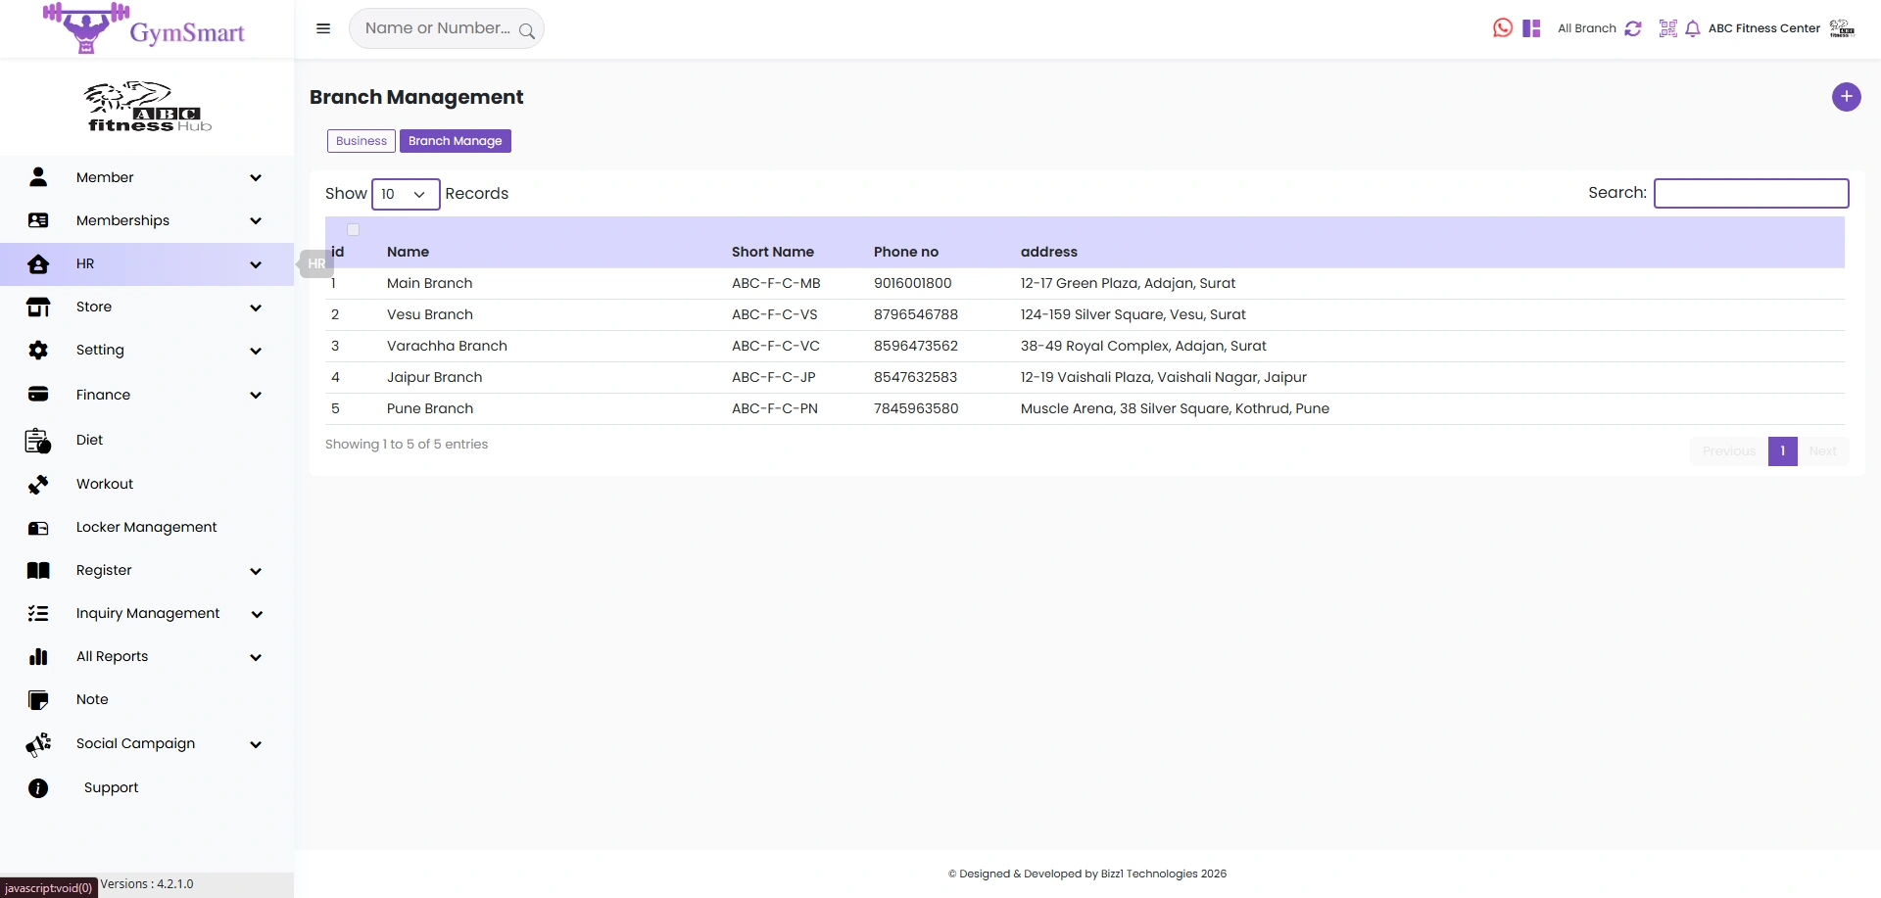Click the GymSmart logo
1881x898 pixels.
(x=144, y=28)
